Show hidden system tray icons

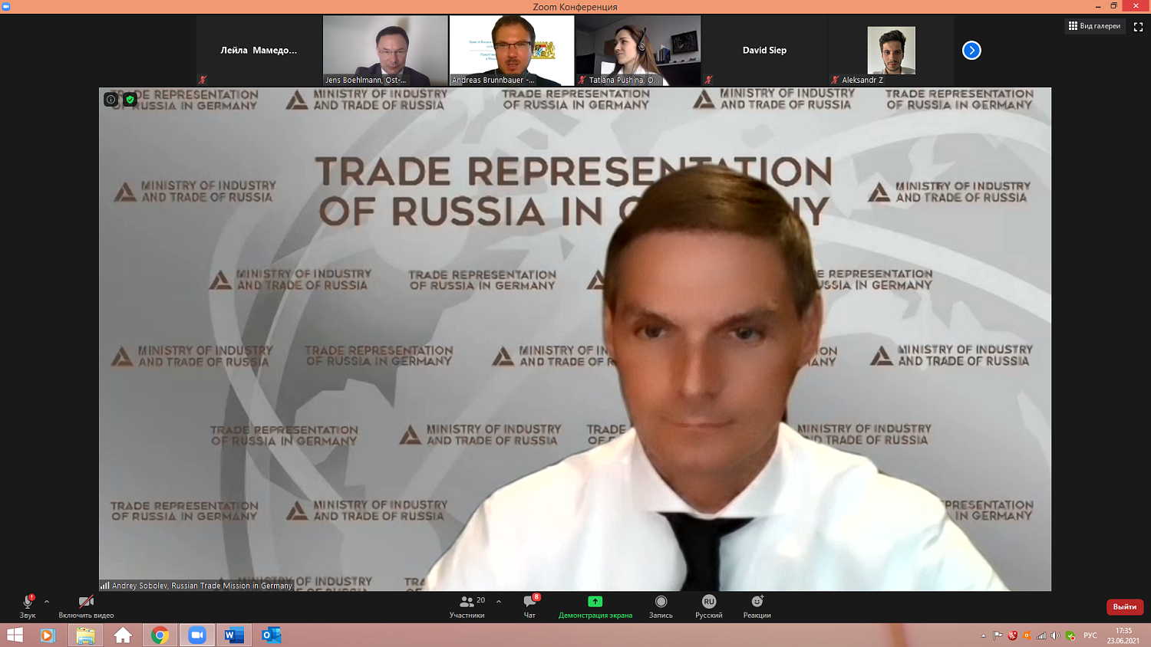point(983,636)
